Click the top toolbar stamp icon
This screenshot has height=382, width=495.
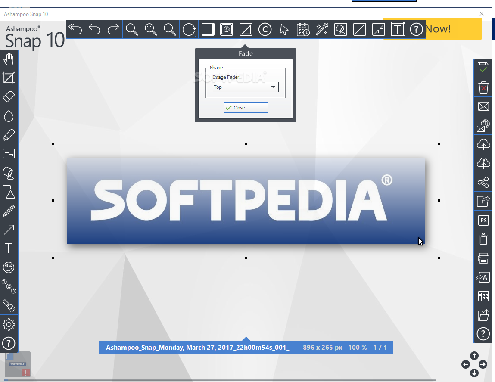(341, 29)
